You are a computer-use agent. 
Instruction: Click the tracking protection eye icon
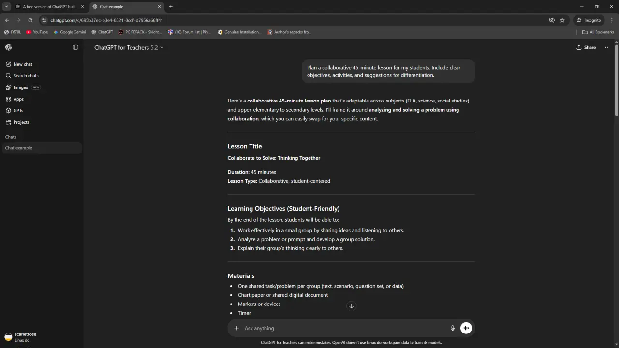point(552,20)
